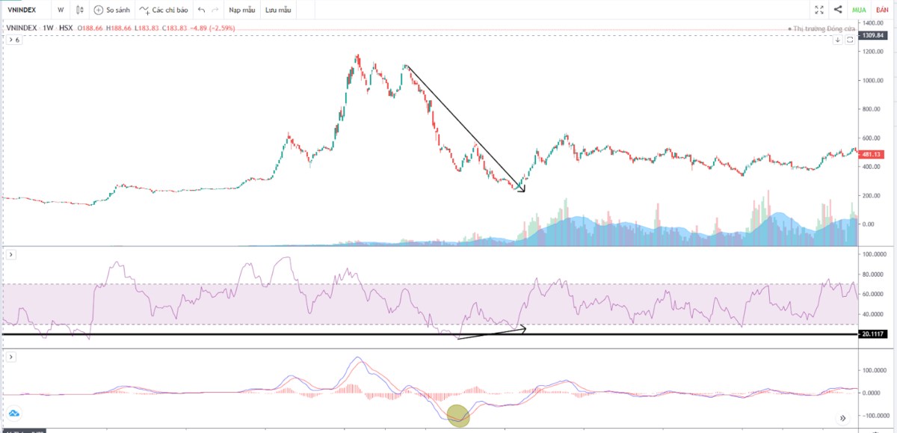Enter fullscreen chart mode

tap(819, 10)
